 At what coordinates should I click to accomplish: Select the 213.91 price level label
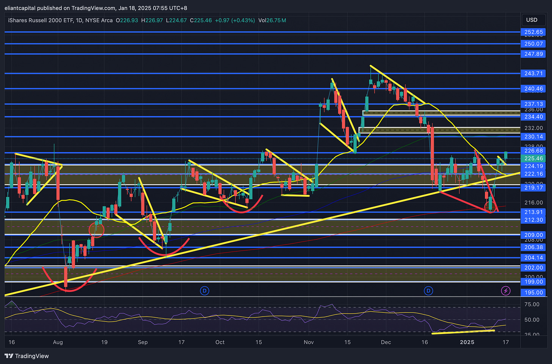(x=533, y=212)
